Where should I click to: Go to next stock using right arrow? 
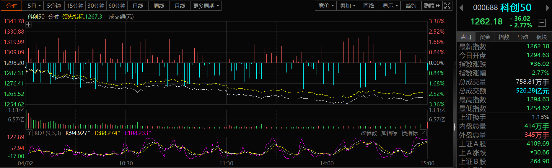[547, 8]
